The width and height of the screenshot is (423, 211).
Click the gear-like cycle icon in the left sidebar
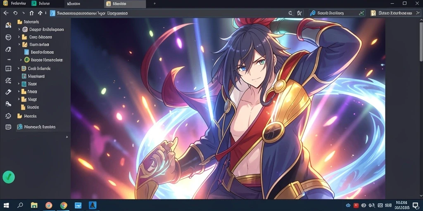[x=8, y=116]
